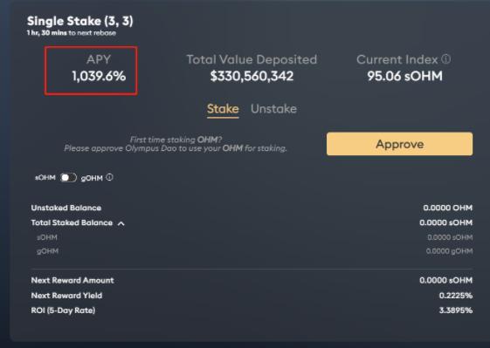Click the ROI (5-Day Rate) label
Image resolution: width=490 pixels, height=348 pixels.
coord(63,310)
